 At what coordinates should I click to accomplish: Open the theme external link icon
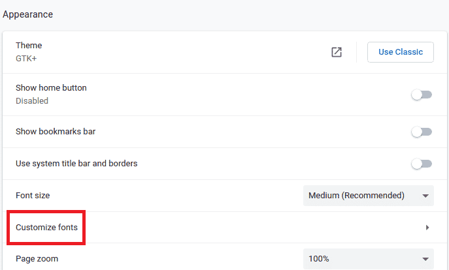click(x=337, y=52)
